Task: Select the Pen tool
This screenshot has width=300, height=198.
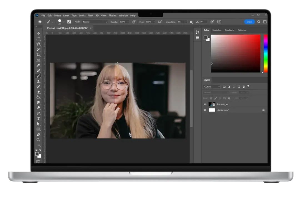Action: [x=38, y=113]
